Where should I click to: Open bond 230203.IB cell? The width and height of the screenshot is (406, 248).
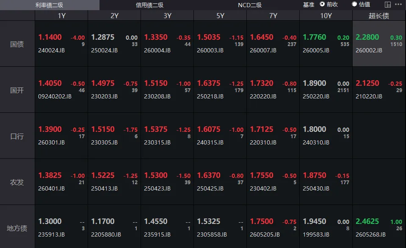click(x=114, y=90)
